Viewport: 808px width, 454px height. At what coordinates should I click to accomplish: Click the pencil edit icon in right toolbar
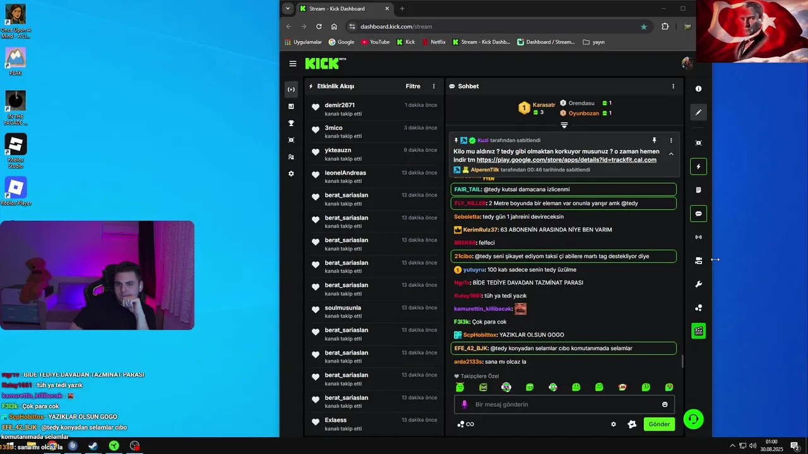click(x=698, y=112)
